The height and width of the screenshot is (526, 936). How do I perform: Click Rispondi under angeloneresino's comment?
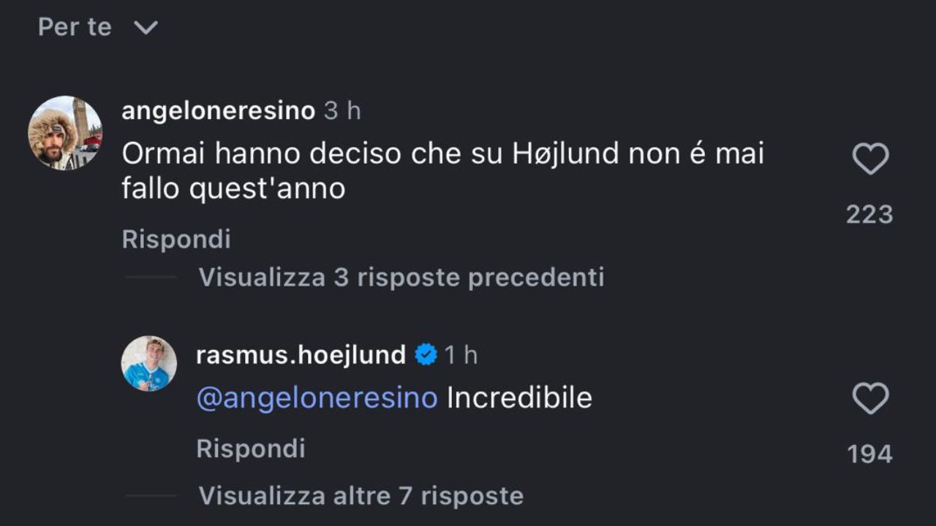(176, 239)
